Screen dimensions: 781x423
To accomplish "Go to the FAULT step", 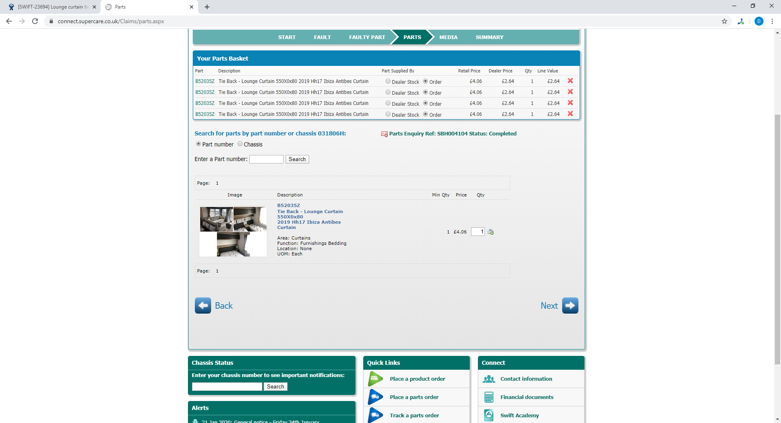I will (x=322, y=37).
